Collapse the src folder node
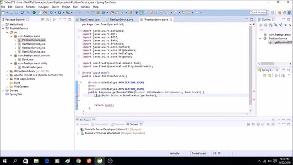 pos(7,33)
